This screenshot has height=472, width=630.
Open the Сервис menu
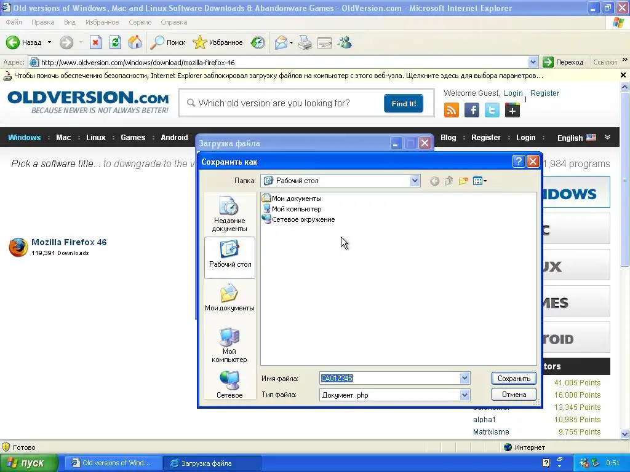pyautogui.click(x=140, y=22)
